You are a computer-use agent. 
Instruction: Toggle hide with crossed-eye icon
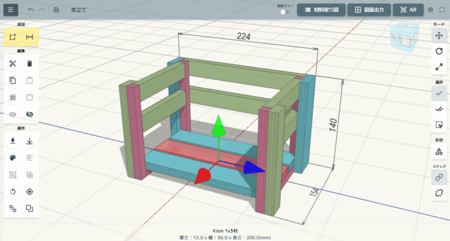tap(29, 114)
